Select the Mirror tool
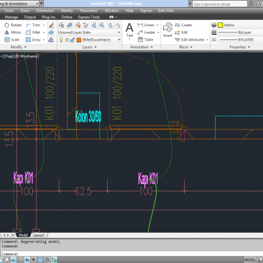Viewport: 263px width, 263px height. [x=13, y=32]
